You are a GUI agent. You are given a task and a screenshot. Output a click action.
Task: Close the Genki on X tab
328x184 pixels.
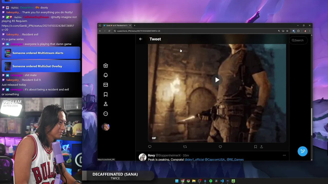click(x=130, y=26)
